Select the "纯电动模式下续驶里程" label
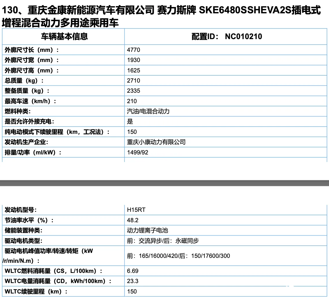Viewport: 329px width, 299px height. [57, 132]
